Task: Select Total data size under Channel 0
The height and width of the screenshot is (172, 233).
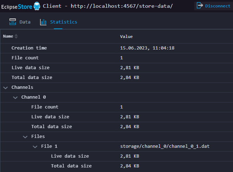Action: [52, 126]
